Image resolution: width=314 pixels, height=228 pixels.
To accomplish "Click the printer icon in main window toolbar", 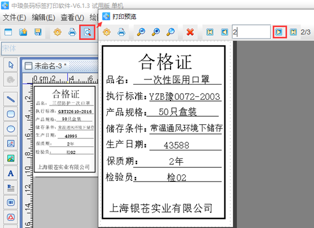I will 73,32.
